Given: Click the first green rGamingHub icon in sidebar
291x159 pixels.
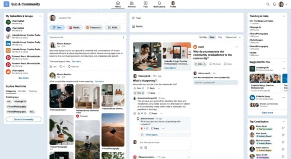Looking at the screenshot, I should pyautogui.click(x=8, y=22).
